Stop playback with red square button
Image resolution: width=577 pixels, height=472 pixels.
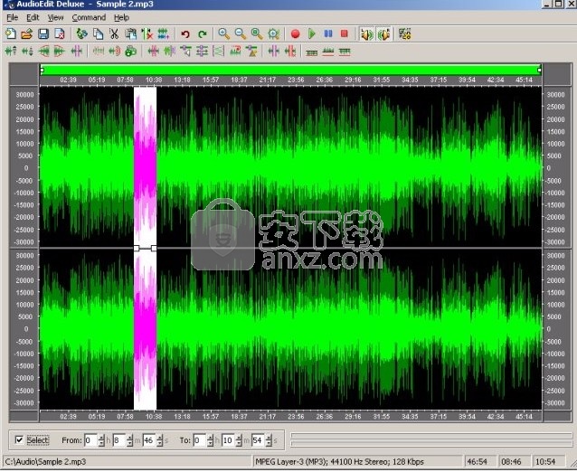(345, 33)
